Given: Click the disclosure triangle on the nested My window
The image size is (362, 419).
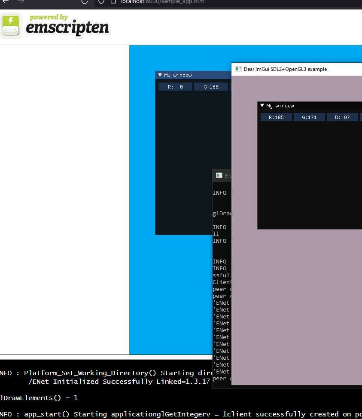Looking at the screenshot, I should 262,106.
